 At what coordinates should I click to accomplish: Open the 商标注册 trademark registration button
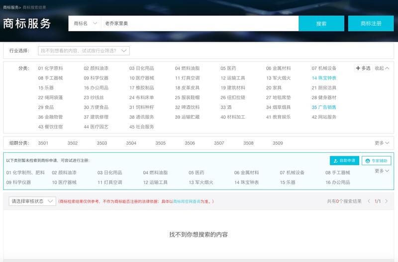(371, 23)
